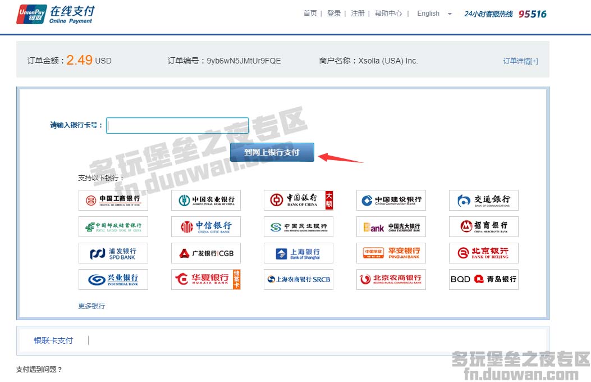Viewport: 591px width, 382px height.
Task: Choose China Merchants Bank logo (招商银行)
Action: 483,226
